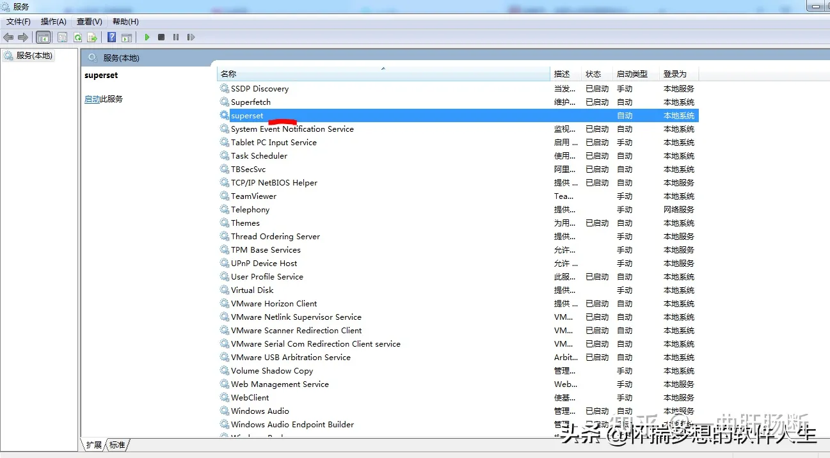This screenshot has height=458, width=830.
Task: Click the Refresh toolbar icon
Action: click(x=77, y=37)
